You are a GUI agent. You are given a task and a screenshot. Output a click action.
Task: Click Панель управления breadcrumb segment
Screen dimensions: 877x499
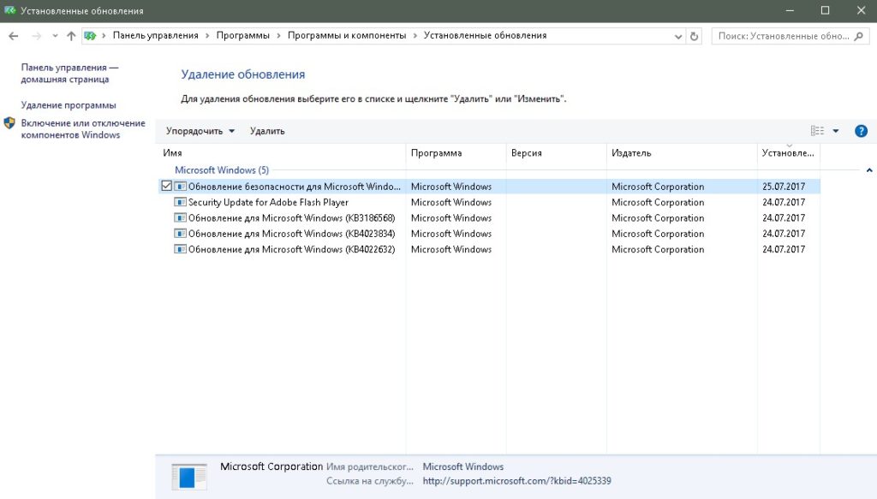click(x=155, y=36)
